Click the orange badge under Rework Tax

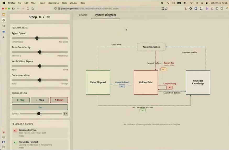coord(163,69)
